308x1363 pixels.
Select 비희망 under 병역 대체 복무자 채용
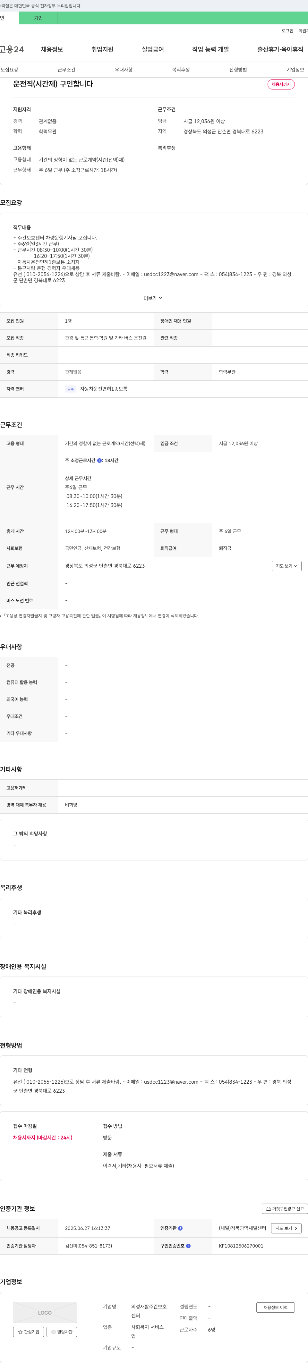point(71,805)
